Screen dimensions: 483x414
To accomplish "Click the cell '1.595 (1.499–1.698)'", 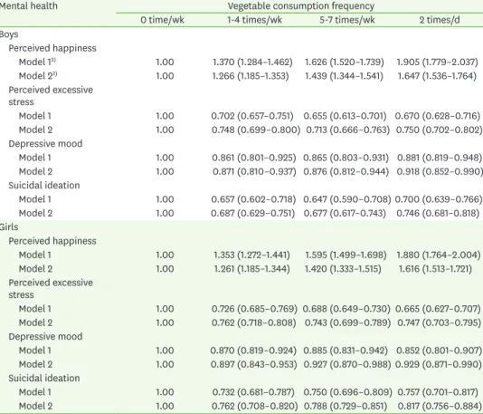I will click(346, 255).
